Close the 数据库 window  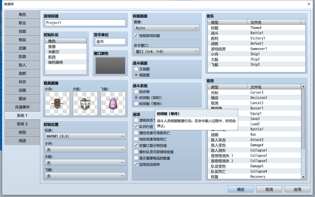coord(309,4)
